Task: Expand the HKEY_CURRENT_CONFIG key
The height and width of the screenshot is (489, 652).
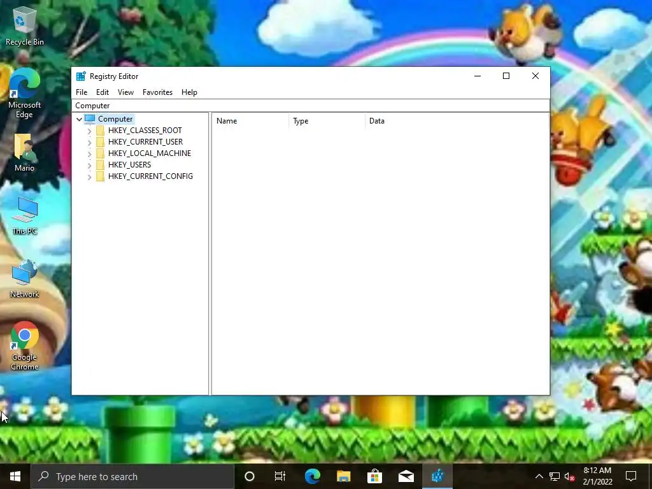Action: tap(89, 177)
